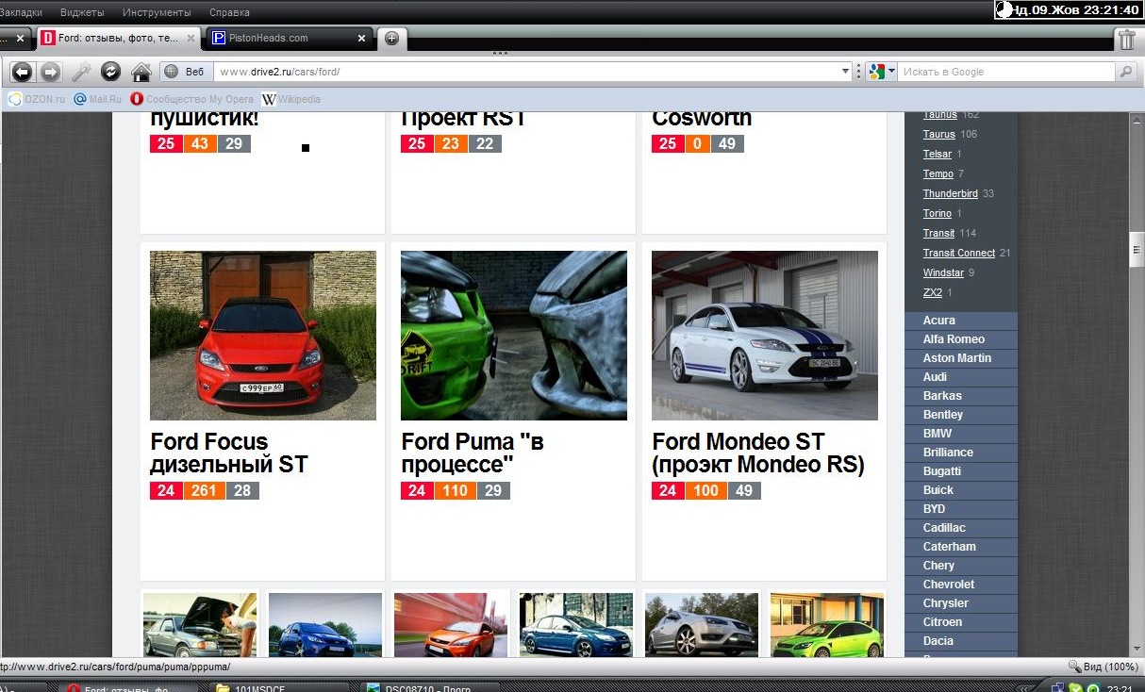Open the Справка menu

coord(229,12)
